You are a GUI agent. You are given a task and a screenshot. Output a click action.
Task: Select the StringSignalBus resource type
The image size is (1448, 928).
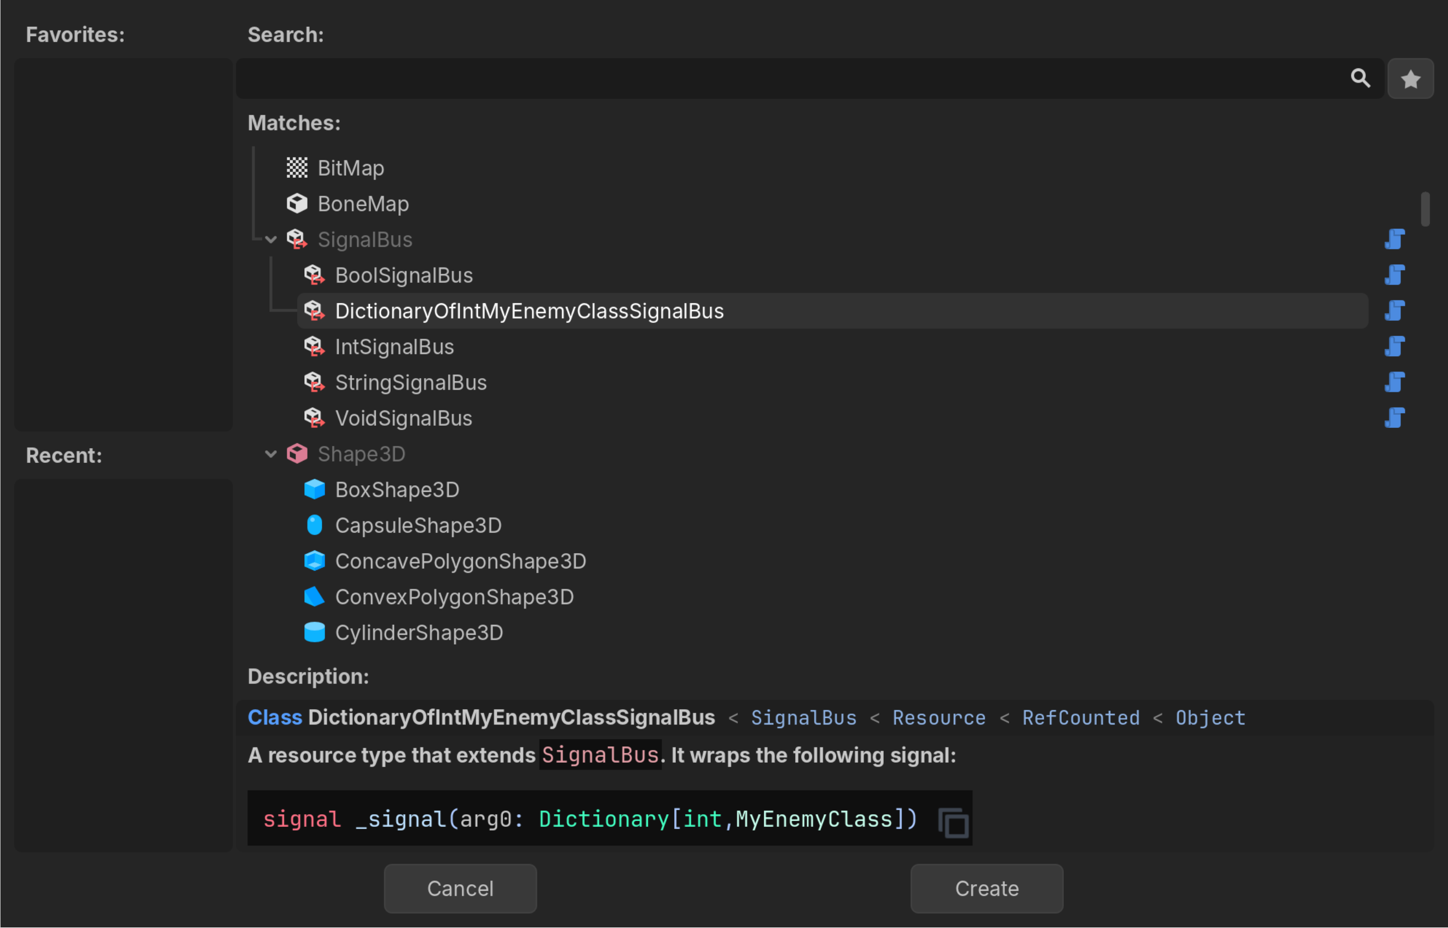click(x=412, y=382)
